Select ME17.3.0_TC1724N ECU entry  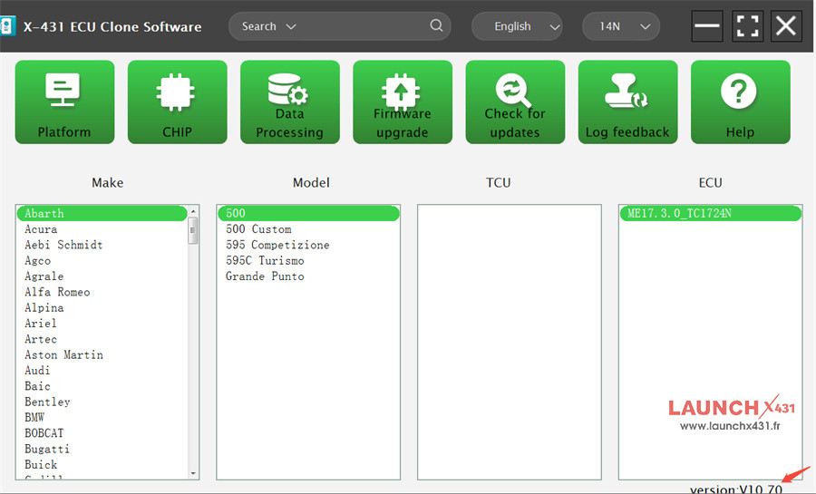[710, 213]
